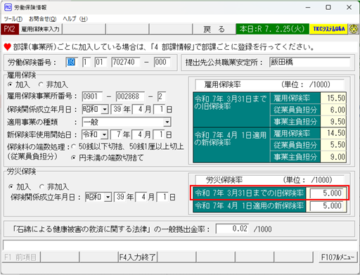Click F4入力終了 function button

tap(137, 257)
